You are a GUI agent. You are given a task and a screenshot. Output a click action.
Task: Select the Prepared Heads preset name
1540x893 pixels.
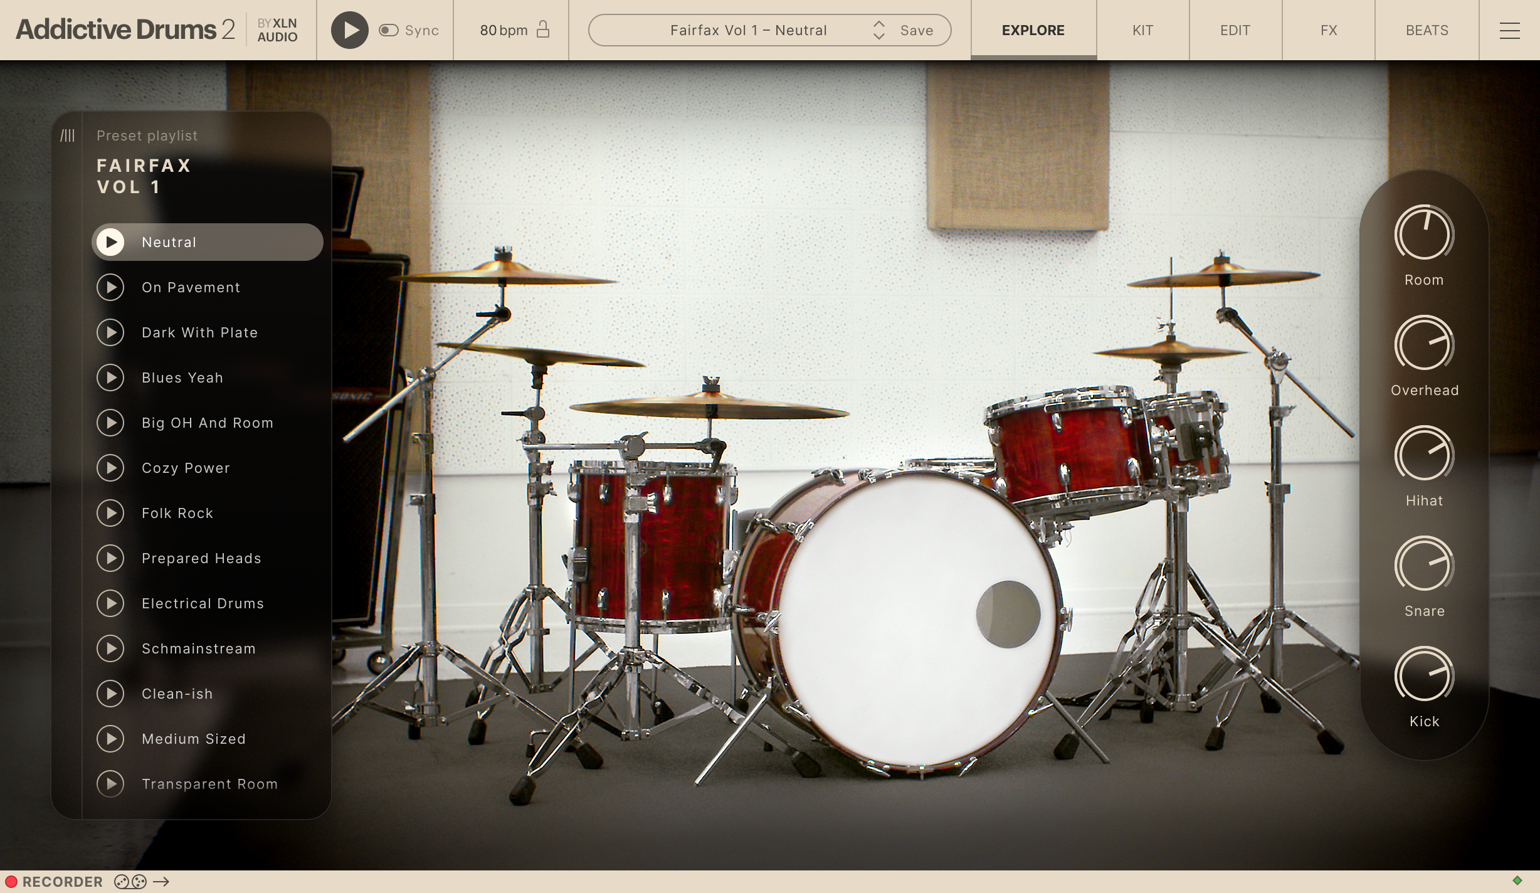pos(201,558)
